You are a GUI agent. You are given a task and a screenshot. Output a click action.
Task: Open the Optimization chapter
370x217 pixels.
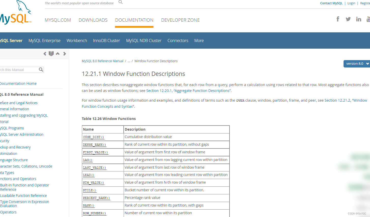(x=8, y=154)
